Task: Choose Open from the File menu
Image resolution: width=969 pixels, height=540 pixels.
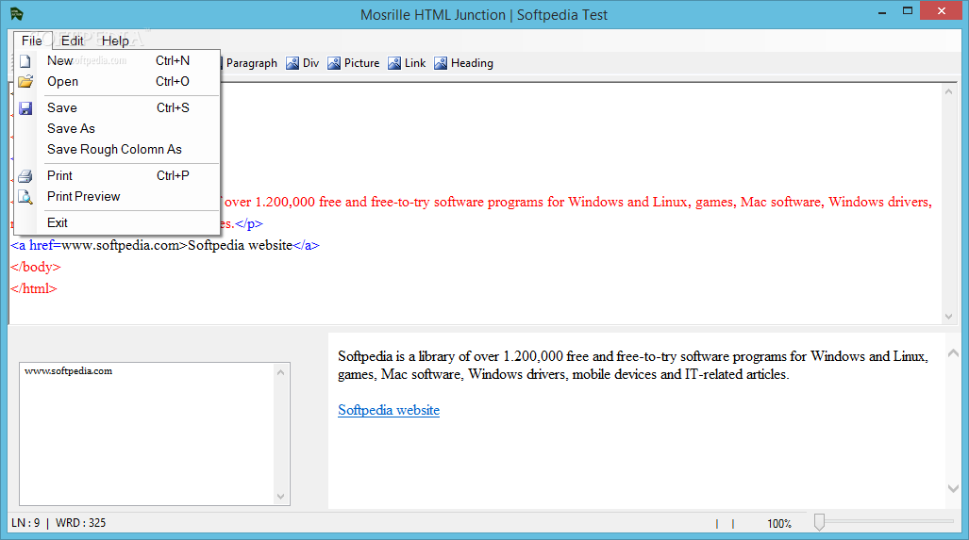Action: tap(117, 81)
